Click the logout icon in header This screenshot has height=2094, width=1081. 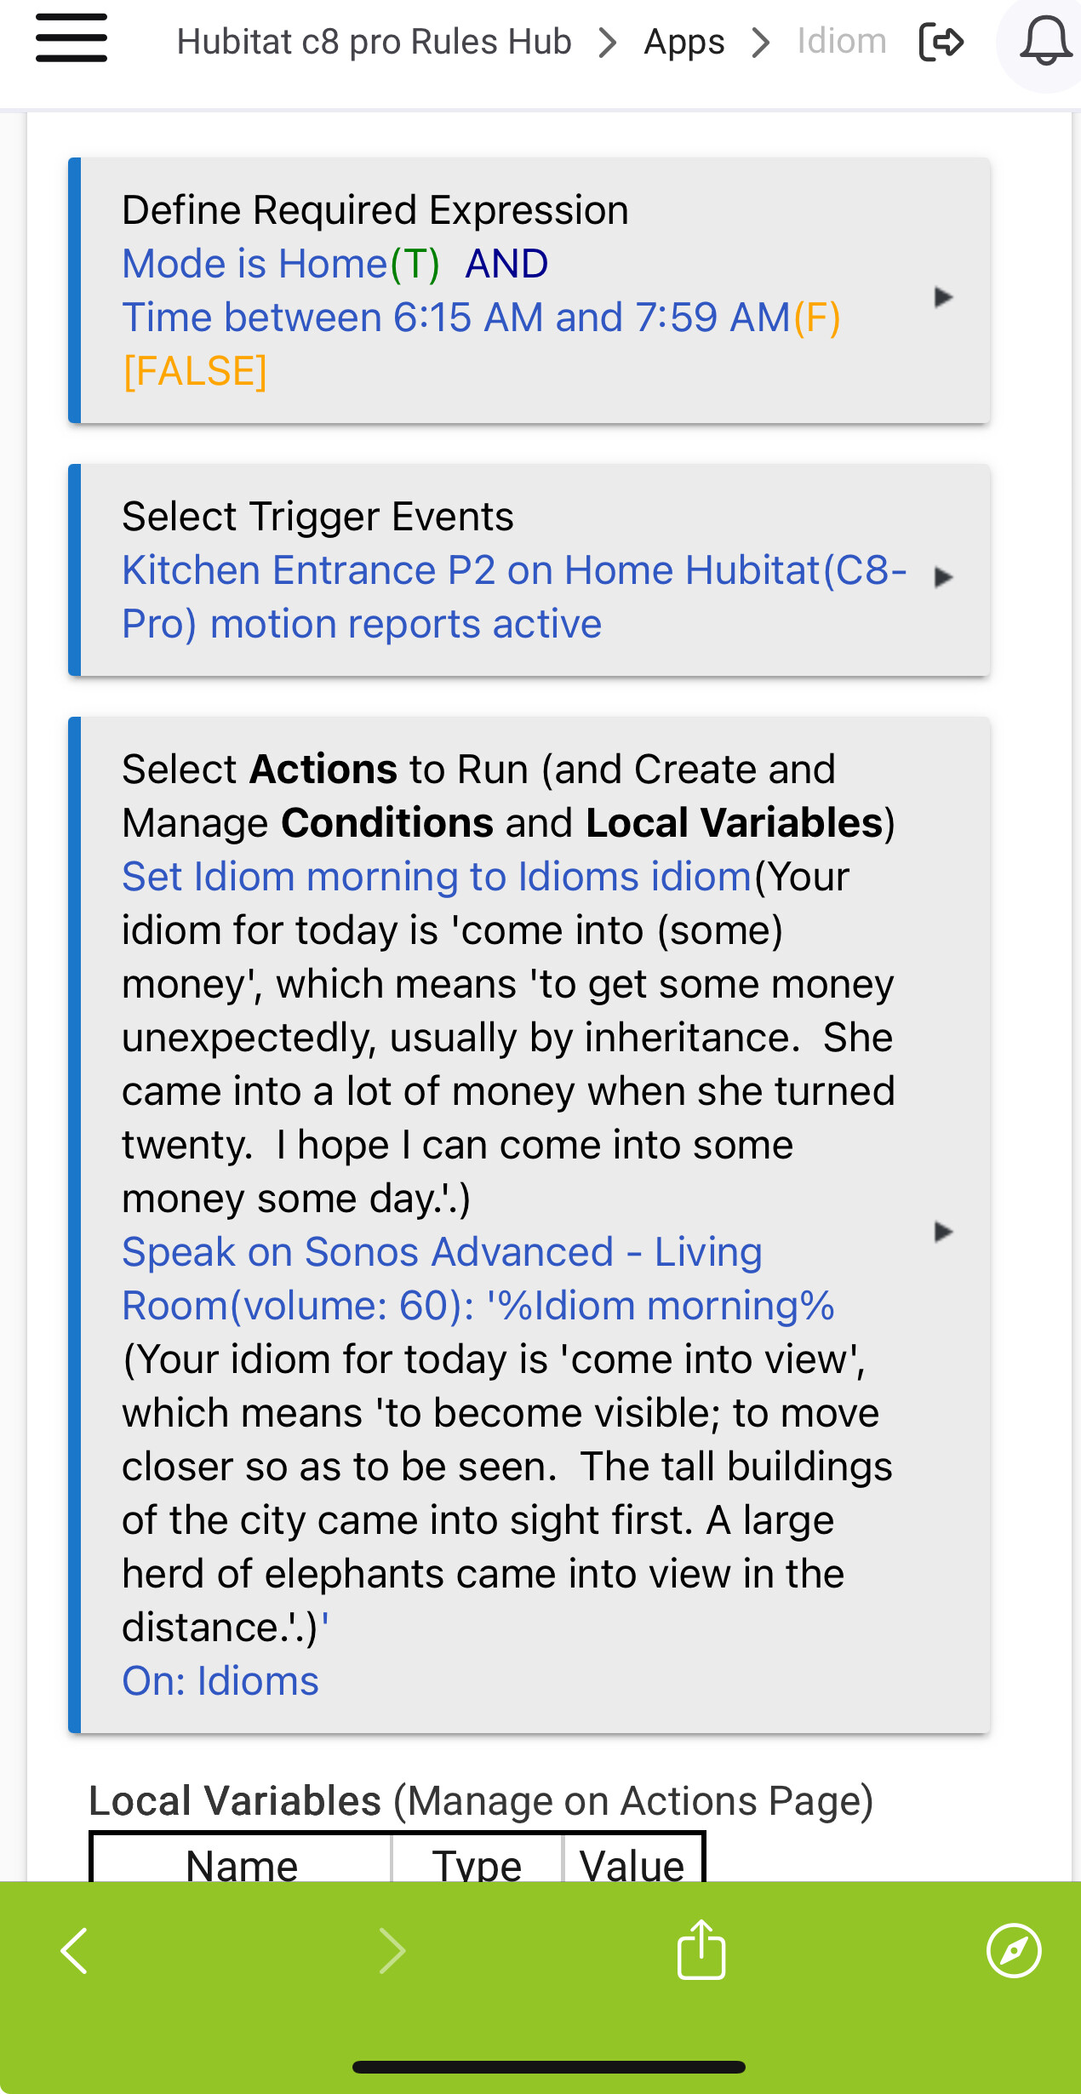point(941,42)
